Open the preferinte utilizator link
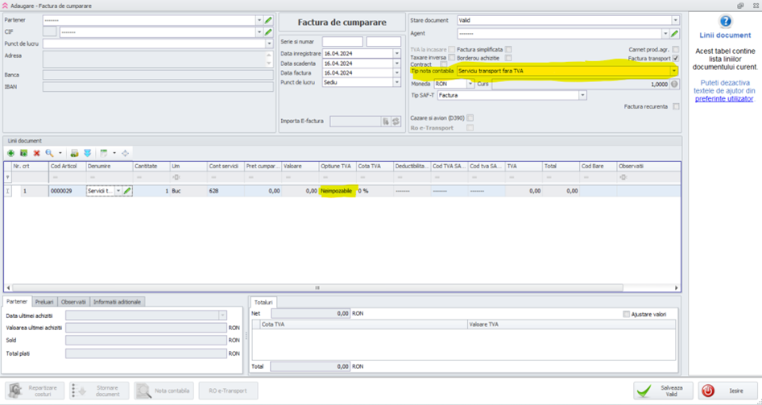 tap(724, 99)
